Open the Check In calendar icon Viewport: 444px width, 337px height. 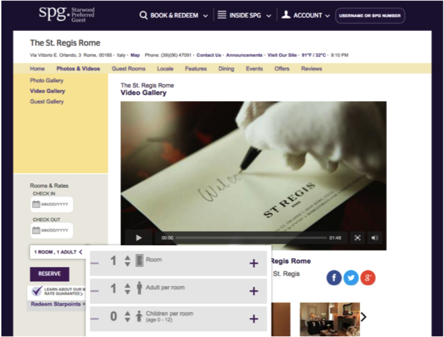click(x=36, y=204)
